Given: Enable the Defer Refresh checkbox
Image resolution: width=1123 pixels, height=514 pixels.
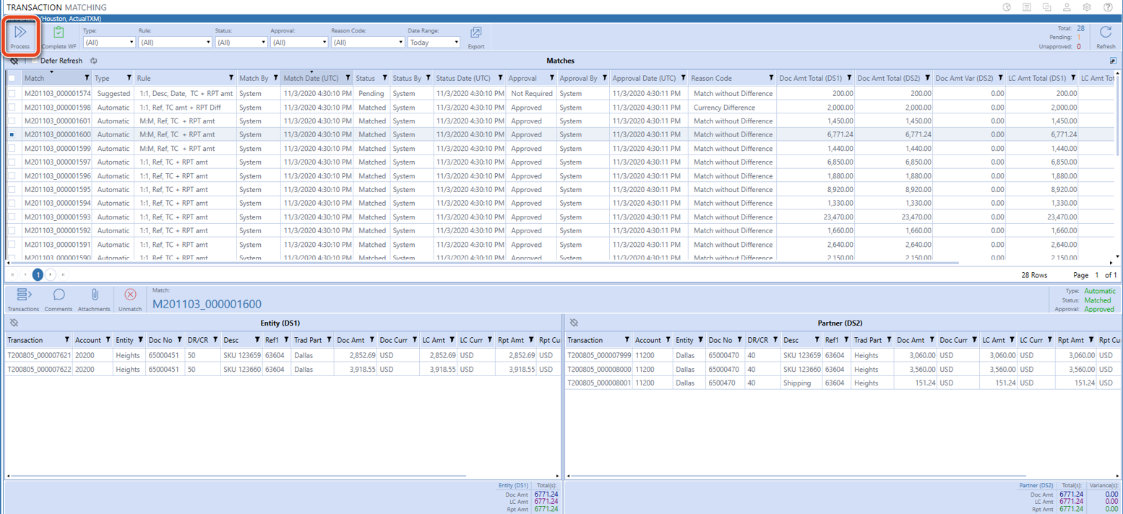Looking at the screenshot, I should [x=34, y=61].
